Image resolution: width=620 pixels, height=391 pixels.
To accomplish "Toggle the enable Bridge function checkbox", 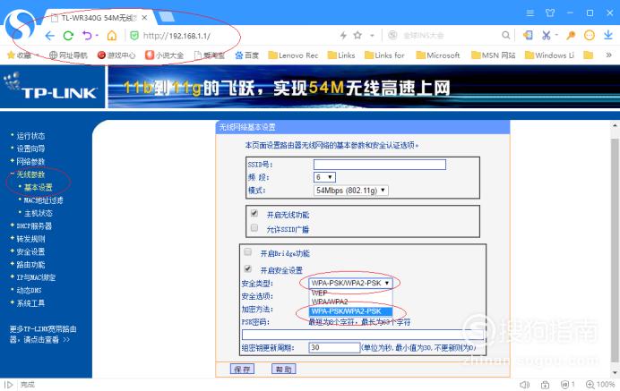I will pos(248,252).
